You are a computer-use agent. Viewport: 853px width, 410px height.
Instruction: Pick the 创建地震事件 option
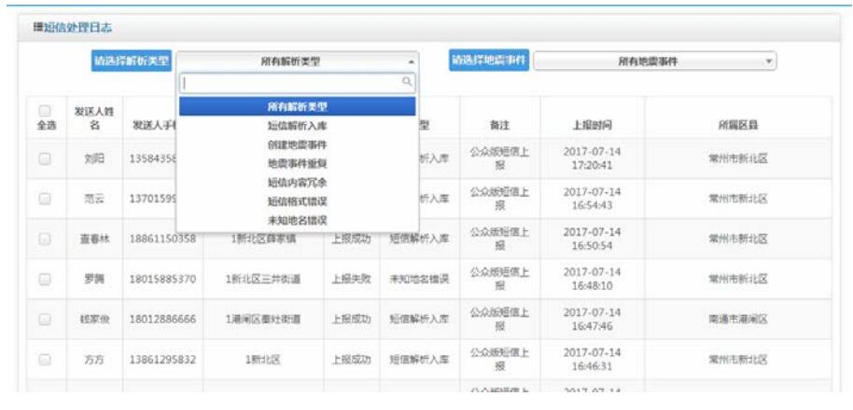coord(298,145)
